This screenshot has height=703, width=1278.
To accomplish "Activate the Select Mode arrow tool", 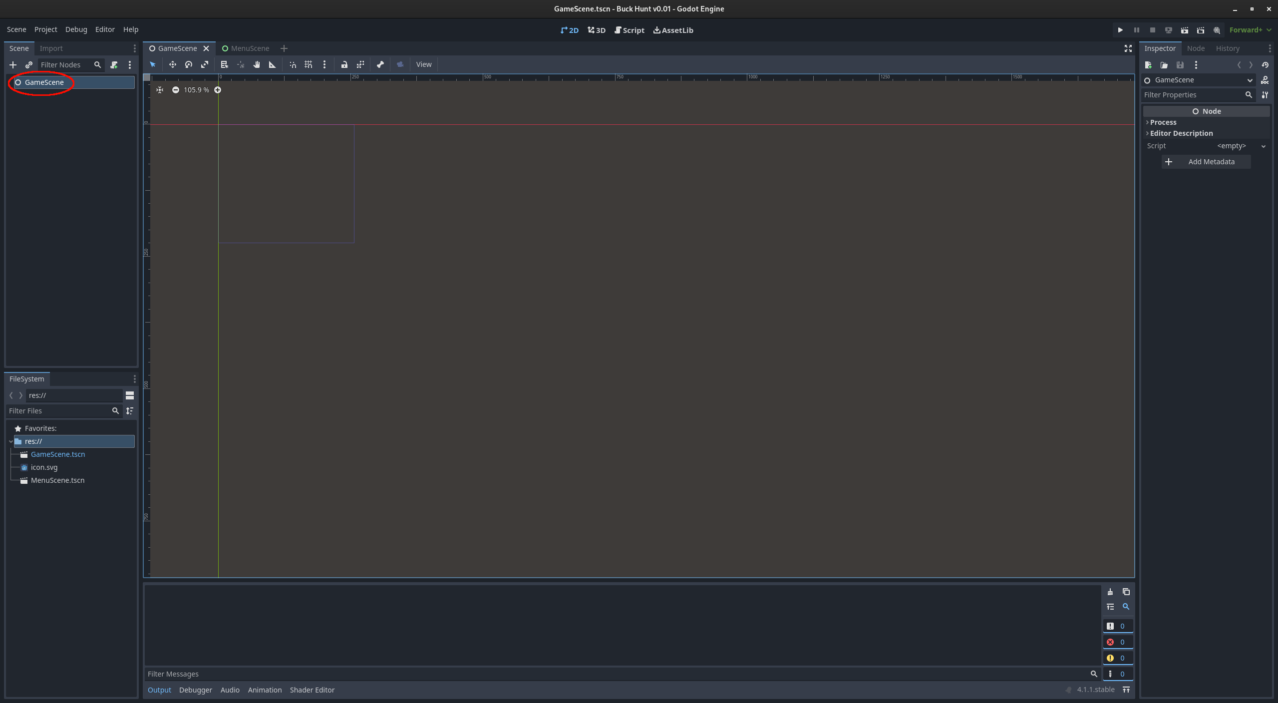I will (x=153, y=64).
